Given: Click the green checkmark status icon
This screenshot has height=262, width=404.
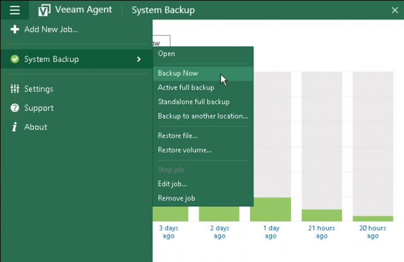Looking at the screenshot, I should pos(14,59).
